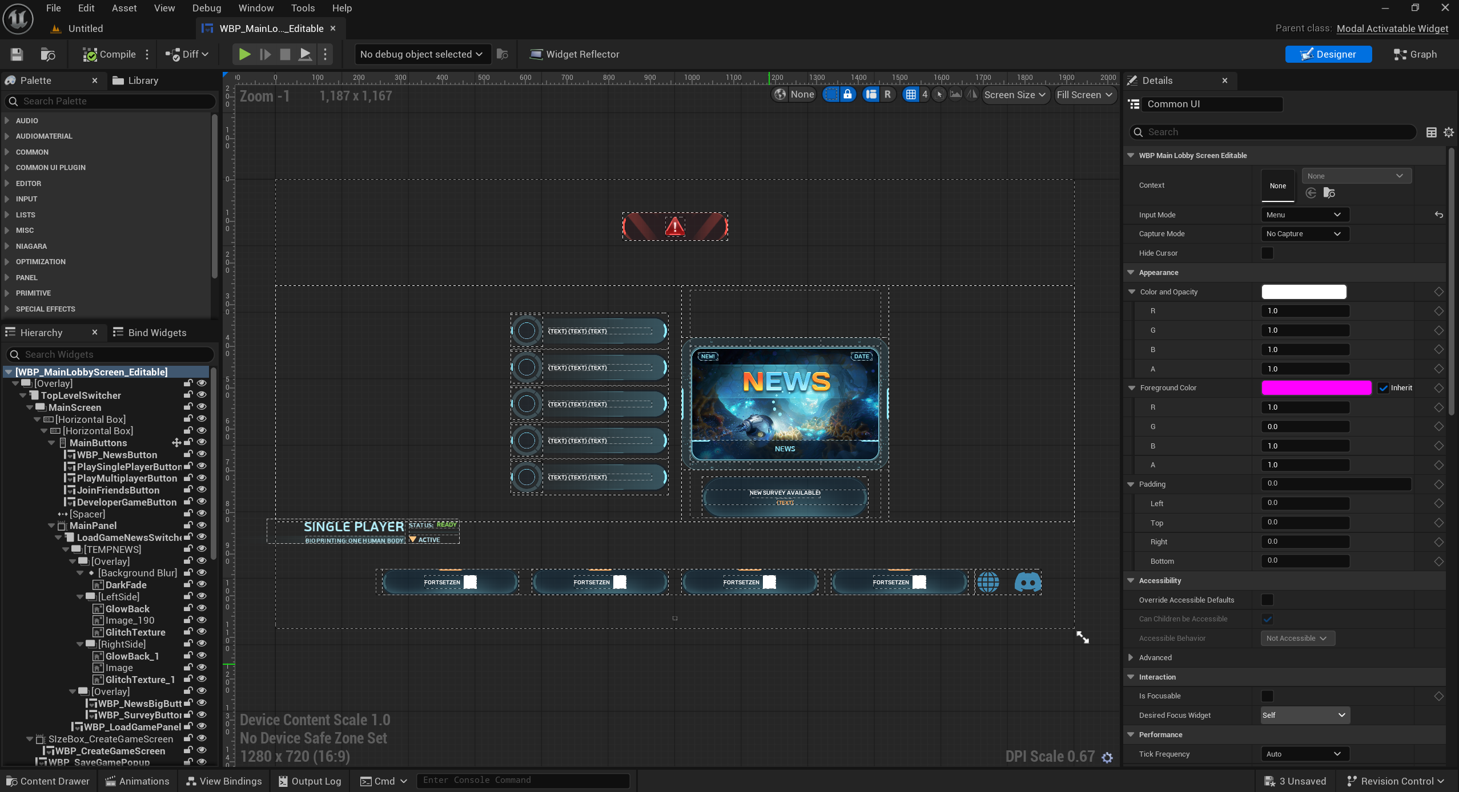Click the DPI Scale settings gear

[1107, 757]
